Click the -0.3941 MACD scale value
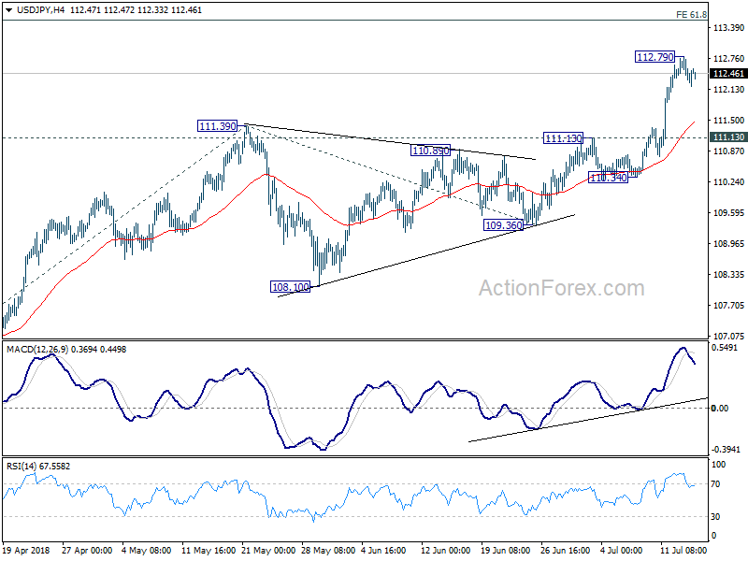The height and width of the screenshot is (561, 748). tap(726, 450)
